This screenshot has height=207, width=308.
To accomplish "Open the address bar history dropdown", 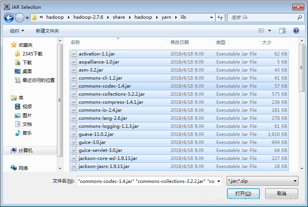I will click(x=211, y=18).
